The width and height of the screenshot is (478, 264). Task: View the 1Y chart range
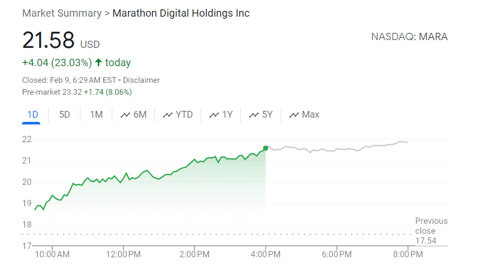click(227, 115)
